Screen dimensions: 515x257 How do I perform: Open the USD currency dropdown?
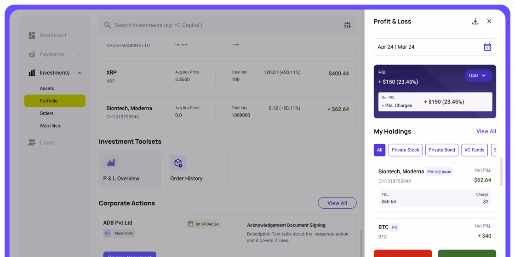point(478,76)
